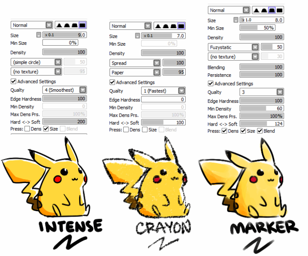Select the rounded-peak edge shape in Intense panel
The width and height of the screenshot is (308, 256).
coord(67,25)
